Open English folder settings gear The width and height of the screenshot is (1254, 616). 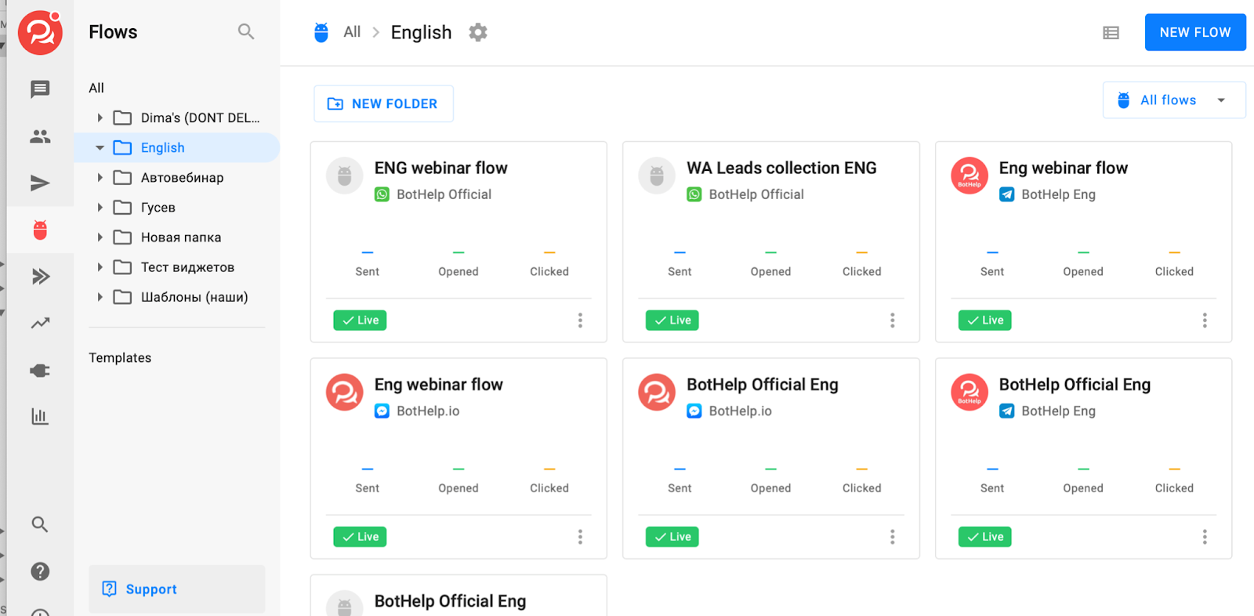coord(478,32)
